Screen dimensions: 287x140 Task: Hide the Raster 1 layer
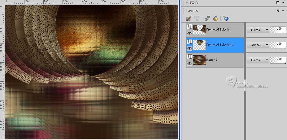189,63
